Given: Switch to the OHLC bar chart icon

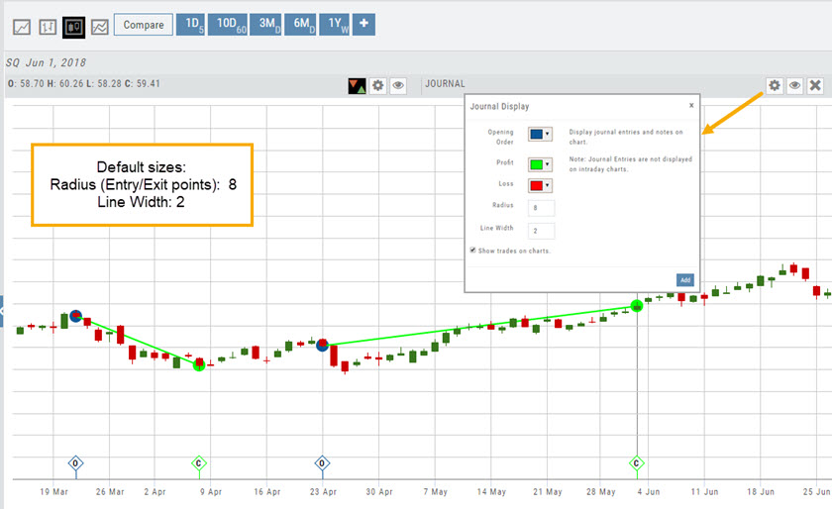Looking at the screenshot, I should pos(48,27).
